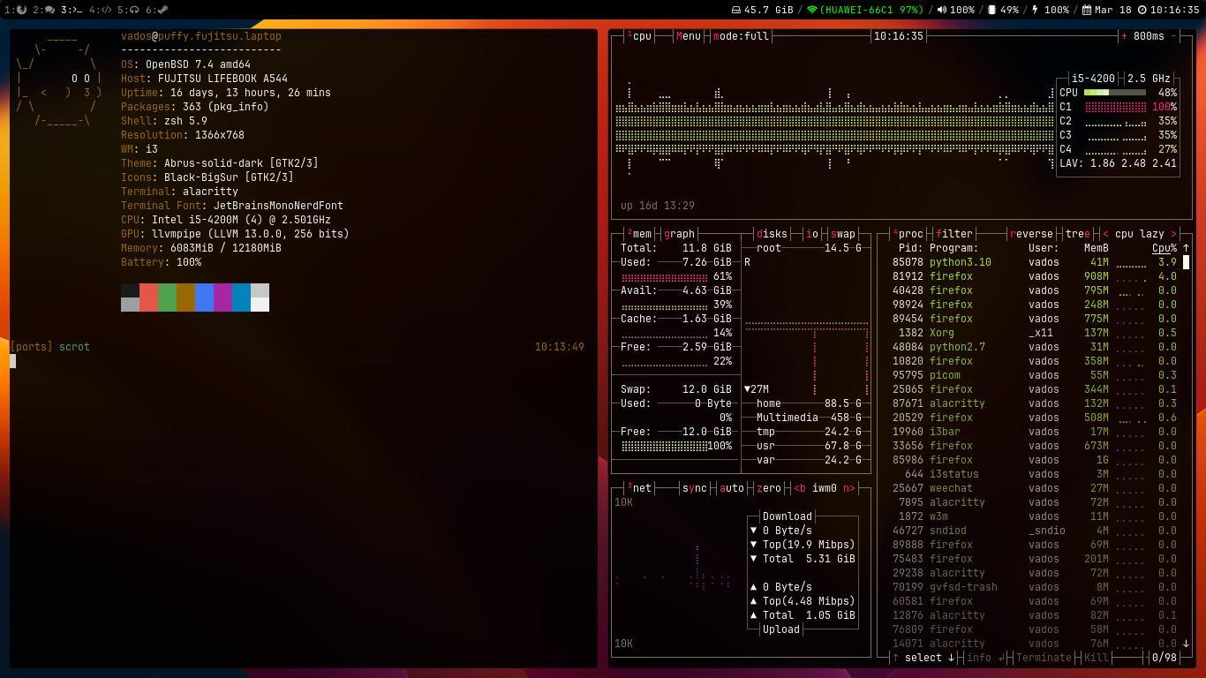Screen dimensions: 1206x678
Task: Select workspace 3 terminal prompt icon
Action: coord(78,10)
